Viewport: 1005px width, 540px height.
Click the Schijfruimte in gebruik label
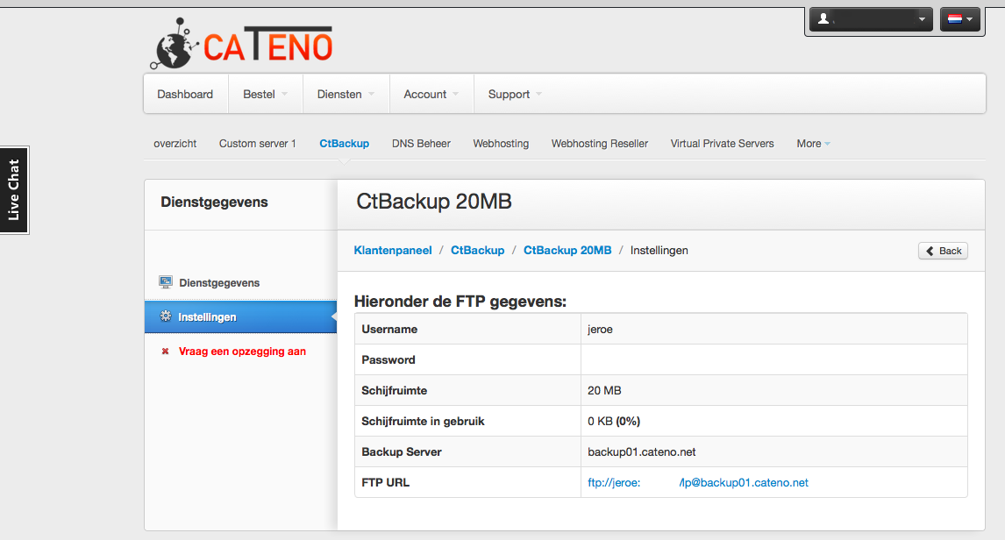click(x=423, y=422)
